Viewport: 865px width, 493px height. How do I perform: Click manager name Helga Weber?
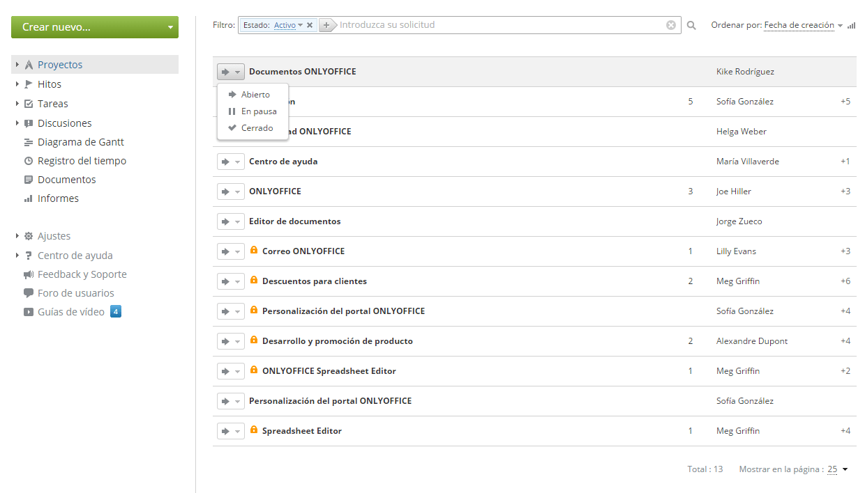(742, 132)
